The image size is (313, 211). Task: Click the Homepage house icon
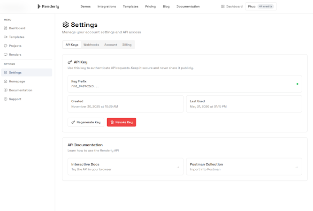tap(5, 82)
